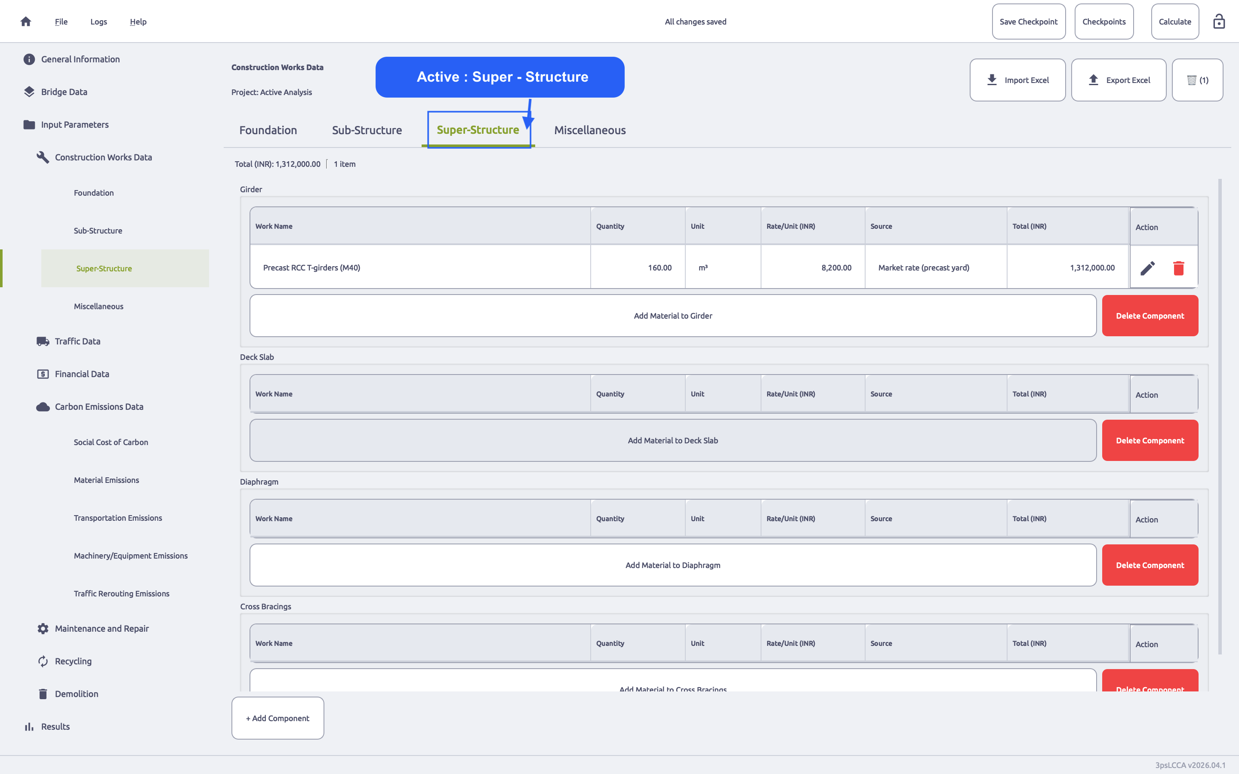
Task: Click the Project: Active Analysis label
Action: pyautogui.click(x=271, y=92)
